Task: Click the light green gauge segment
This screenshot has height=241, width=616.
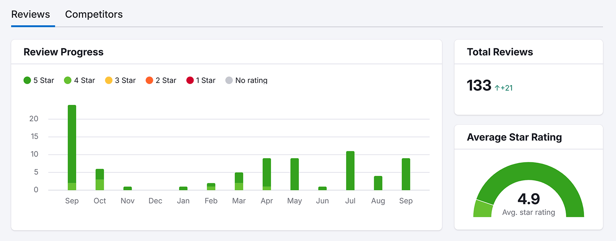Action: (x=483, y=209)
